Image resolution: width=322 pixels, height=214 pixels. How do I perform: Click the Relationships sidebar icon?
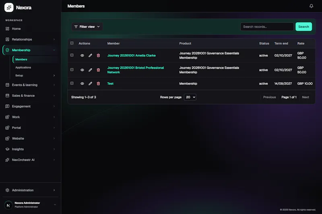(x=7, y=39)
